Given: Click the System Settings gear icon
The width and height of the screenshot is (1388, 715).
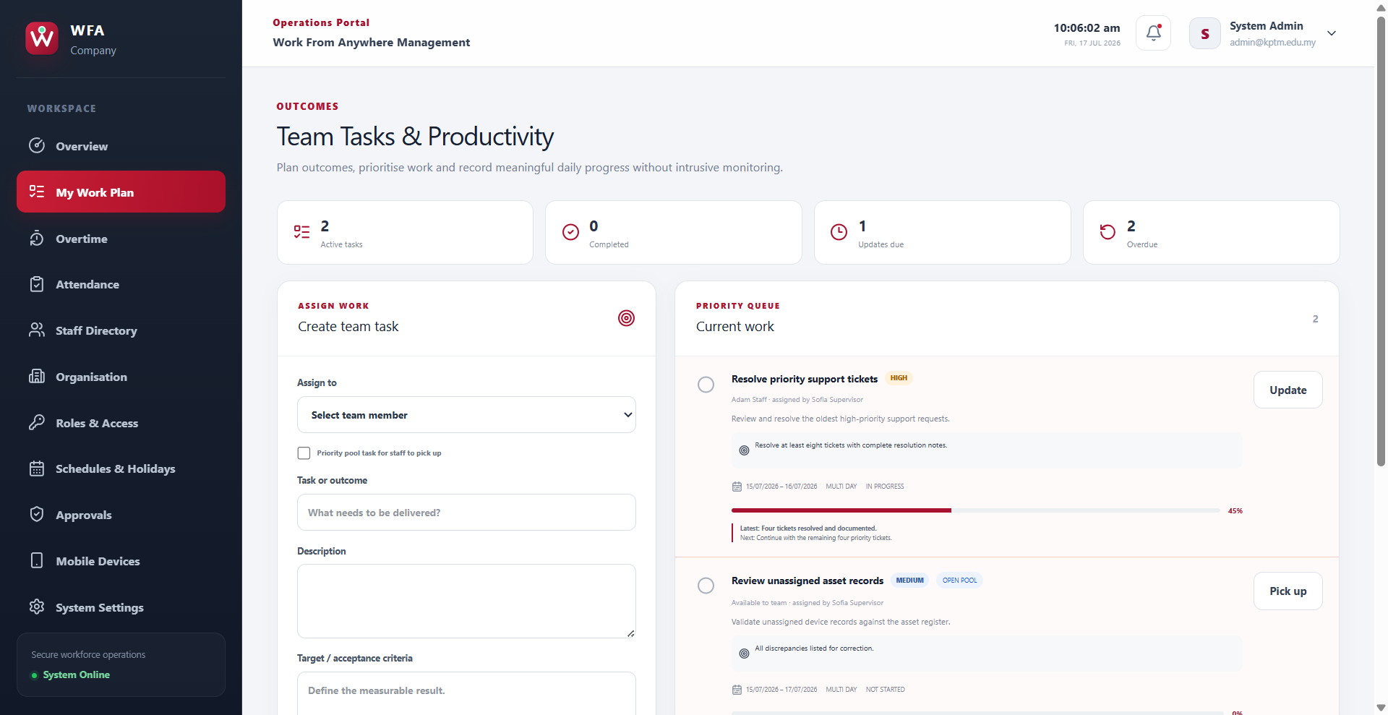Looking at the screenshot, I should (37, 607).
